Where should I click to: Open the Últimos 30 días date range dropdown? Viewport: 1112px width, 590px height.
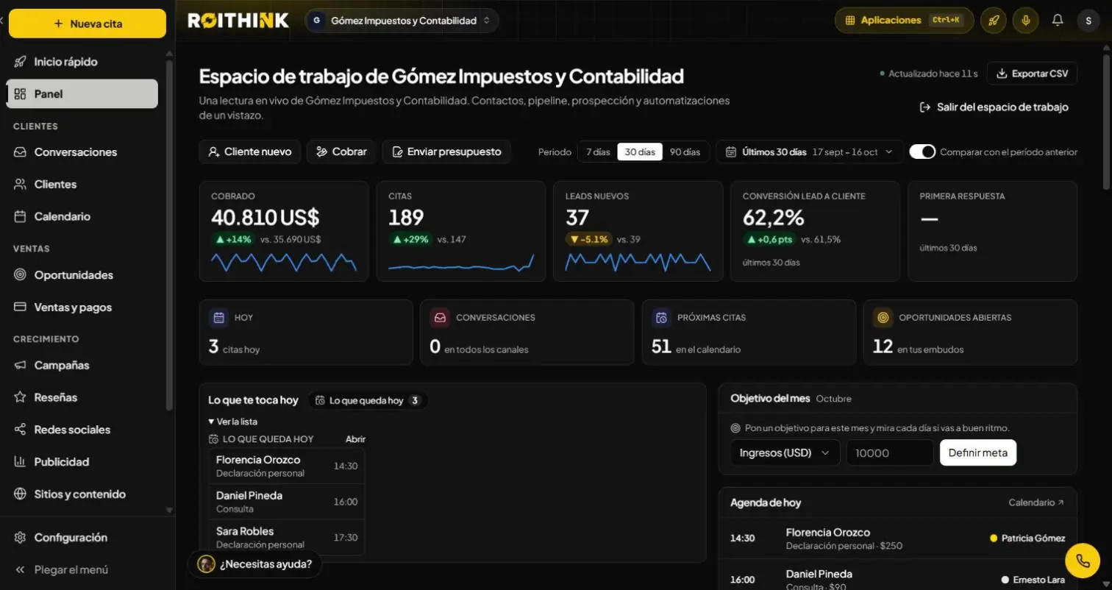pos(809,152)
